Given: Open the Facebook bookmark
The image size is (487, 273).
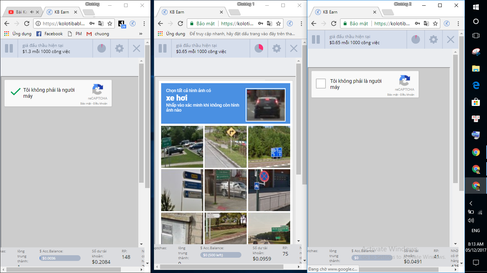Looking at the screenshot, I should point(50,34).
